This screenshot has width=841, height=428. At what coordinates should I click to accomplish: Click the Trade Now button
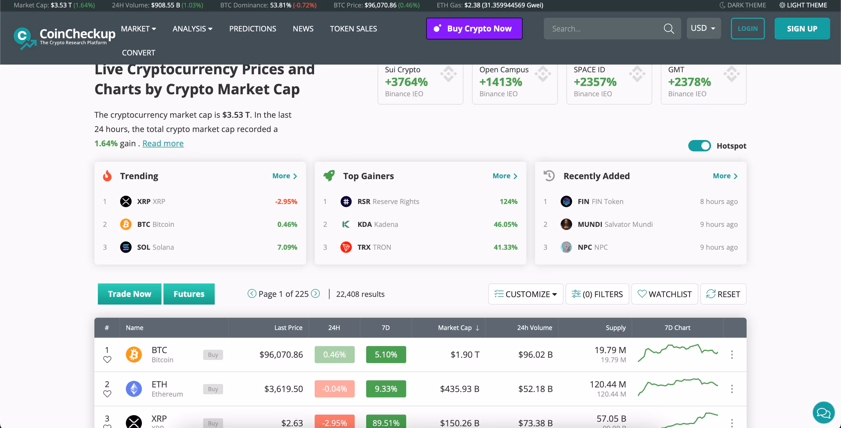point(129,294)
